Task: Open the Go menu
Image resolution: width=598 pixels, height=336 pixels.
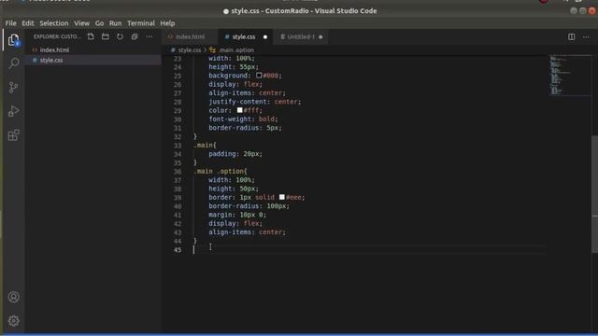Action: 99,23
